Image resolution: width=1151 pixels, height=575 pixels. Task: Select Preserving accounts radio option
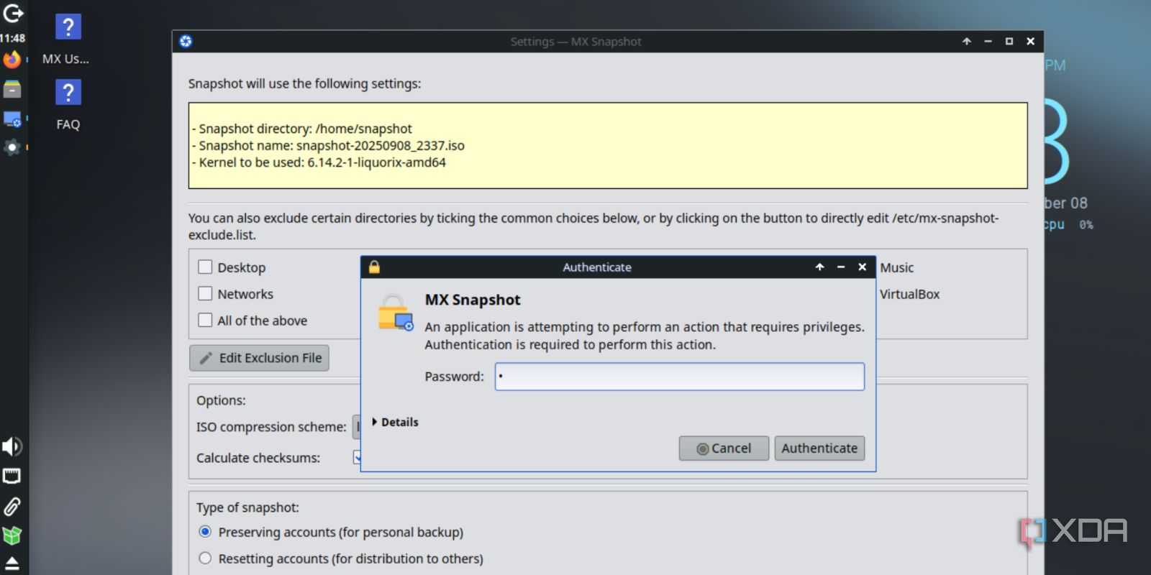205,532
